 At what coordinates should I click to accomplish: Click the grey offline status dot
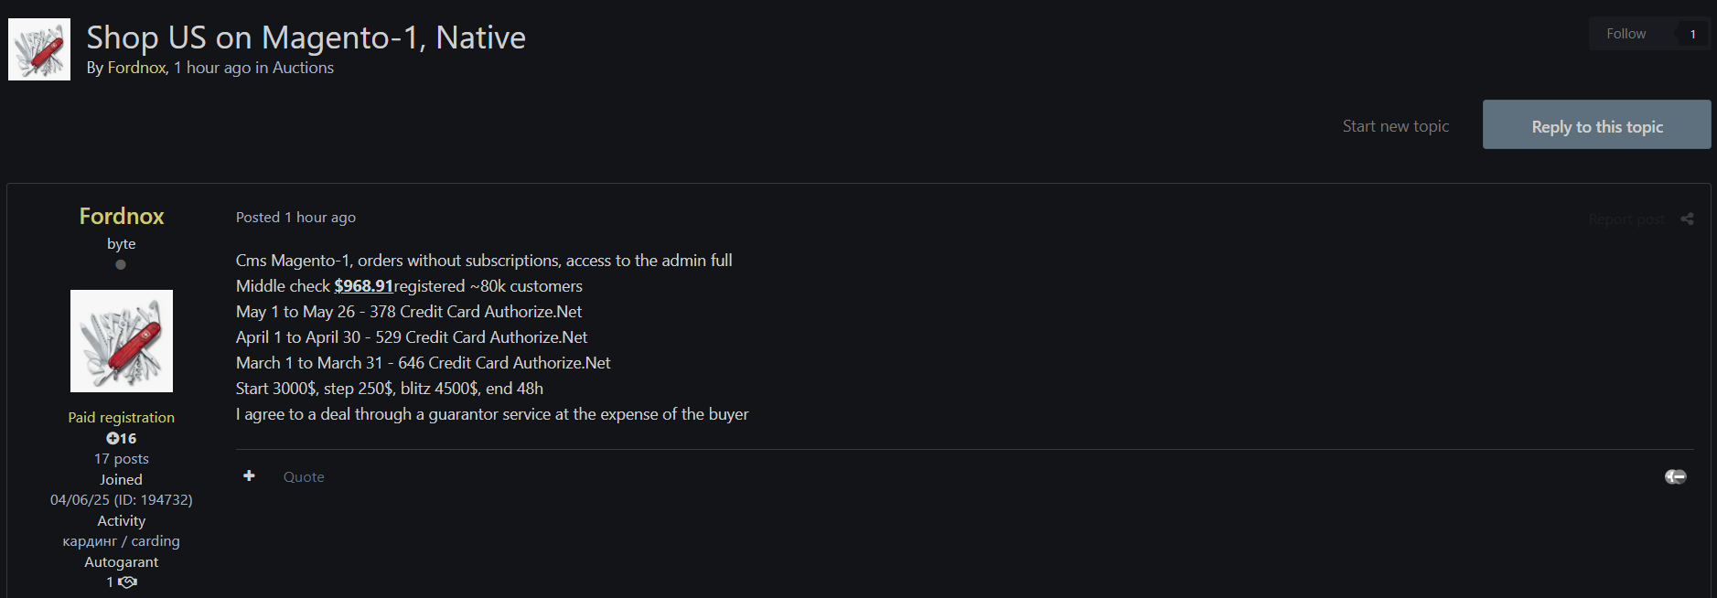[121, 264]
